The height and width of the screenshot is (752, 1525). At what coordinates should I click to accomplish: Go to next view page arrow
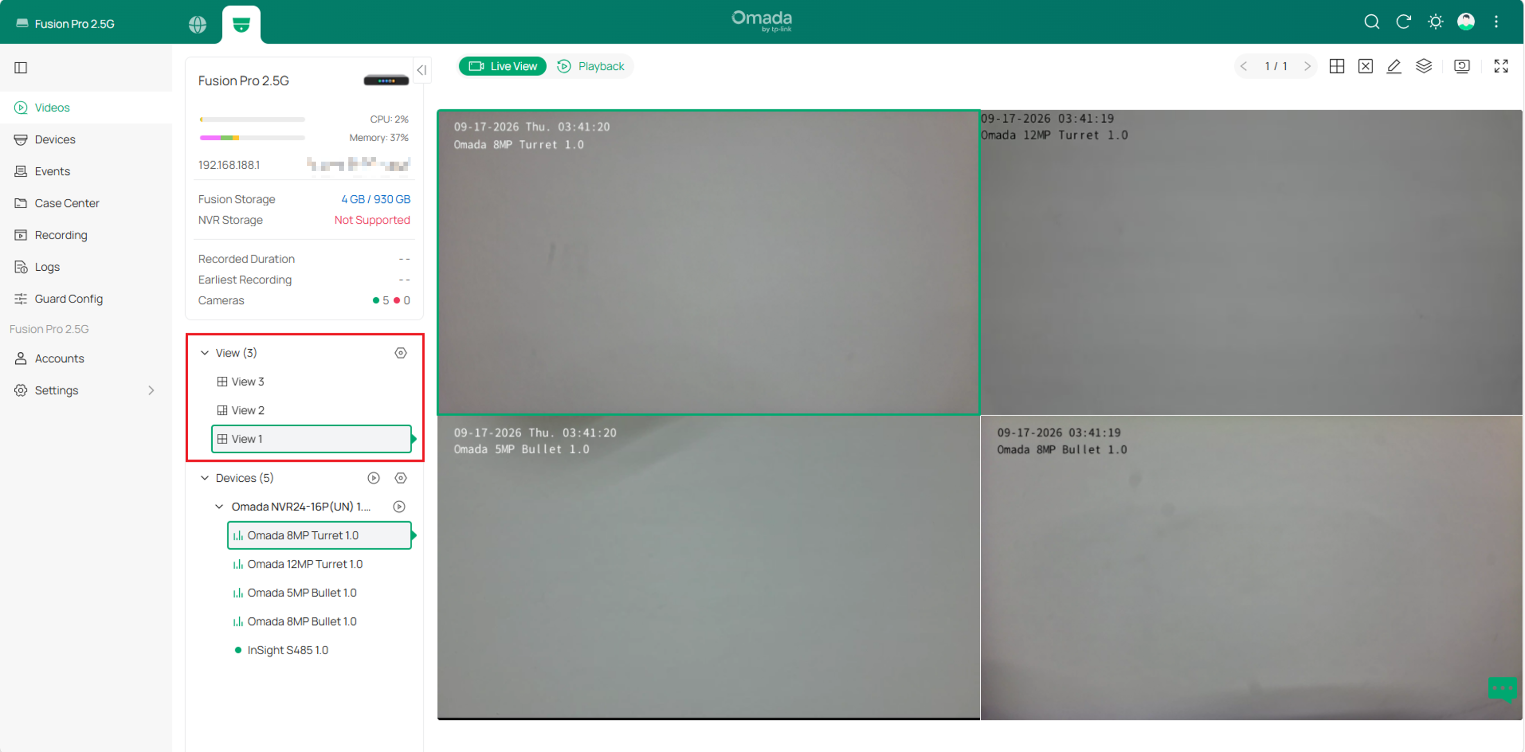coord(1307,66)
